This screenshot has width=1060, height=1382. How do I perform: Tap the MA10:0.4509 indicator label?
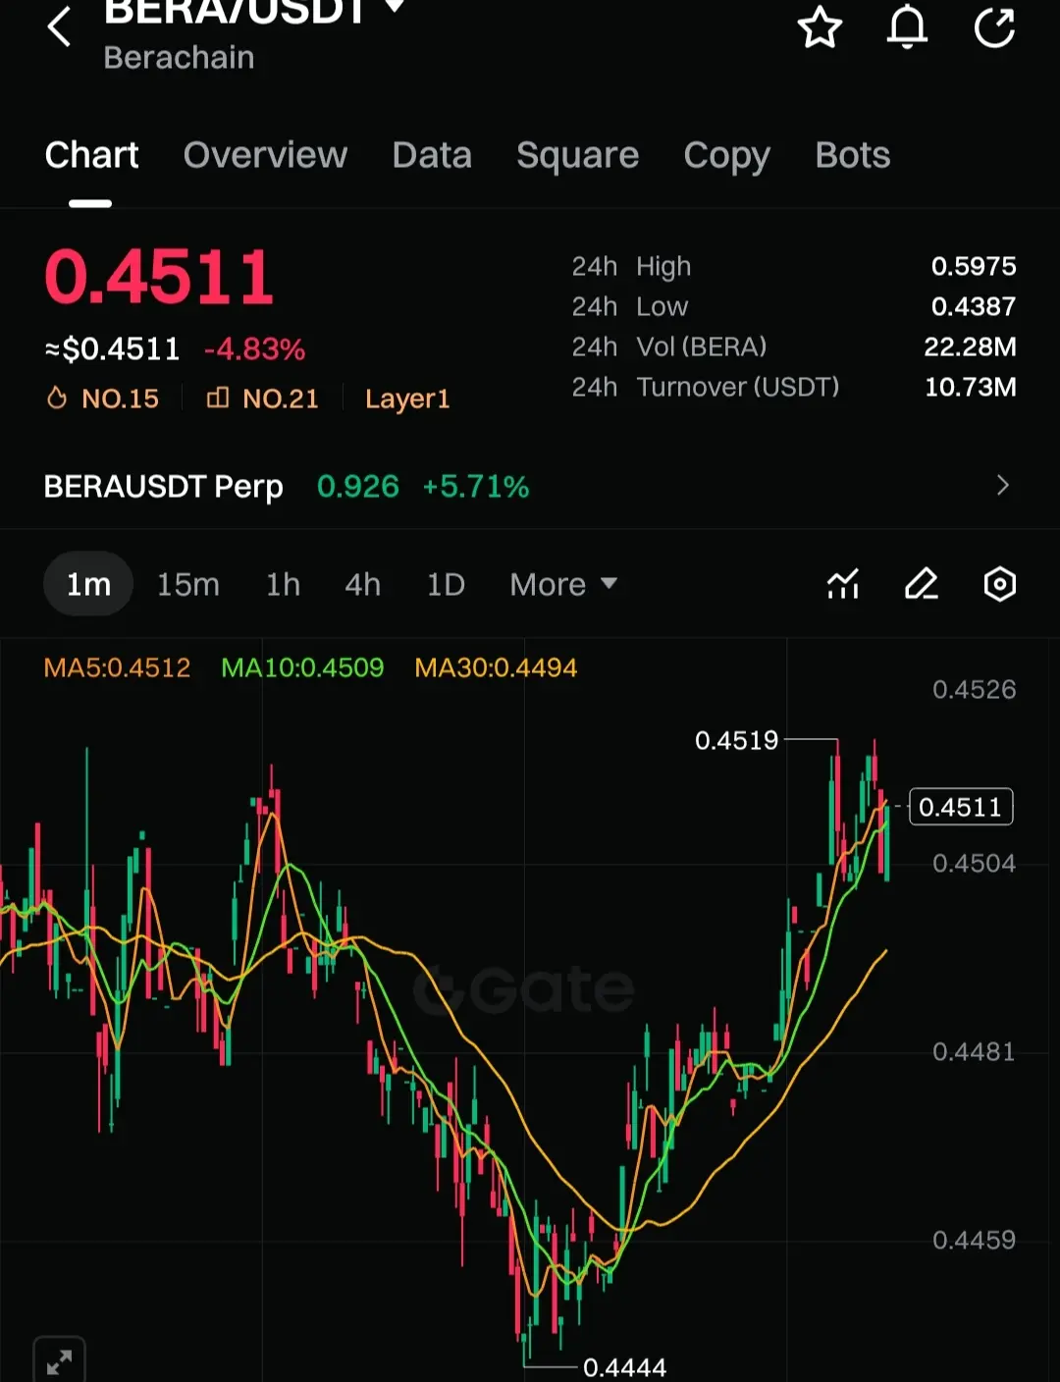[x=302, y=668]
